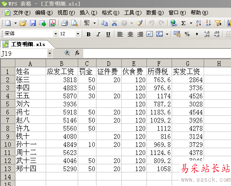231x186 pixels.
Task: Open the 窗口(W) menu
Action: point(177,13)
